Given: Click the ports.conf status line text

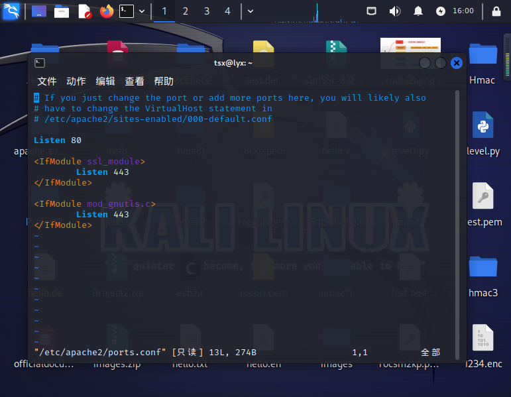Looking at the screenshot, I should point(145,353).
